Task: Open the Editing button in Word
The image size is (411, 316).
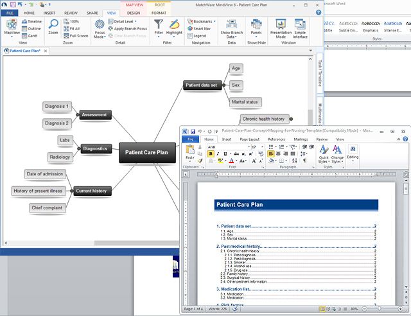Action: pyautogui.click(x=353, y=153)
